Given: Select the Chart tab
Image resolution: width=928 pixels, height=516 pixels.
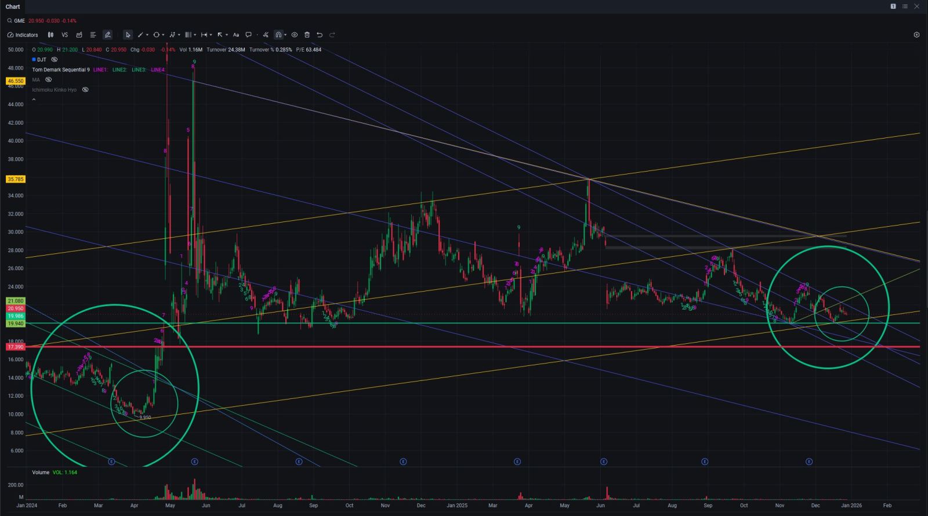Looking at the screenshot, I should [x=13, y=6].
